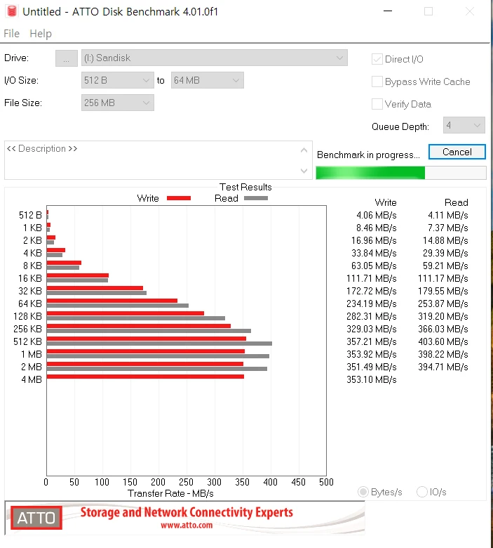Expand the Sandisk drive dropdown
This screenshot has width=493, height=548.
[x=214, y=58]
